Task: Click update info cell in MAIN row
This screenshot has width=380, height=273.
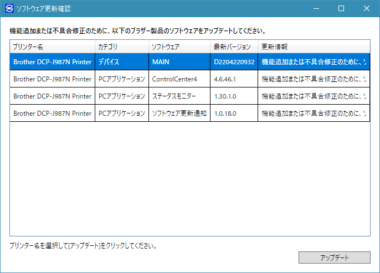Action: coord(314,62)
